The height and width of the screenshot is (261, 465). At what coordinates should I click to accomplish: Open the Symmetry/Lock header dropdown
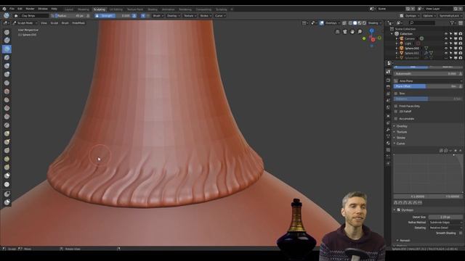click(x=450, y=16)
